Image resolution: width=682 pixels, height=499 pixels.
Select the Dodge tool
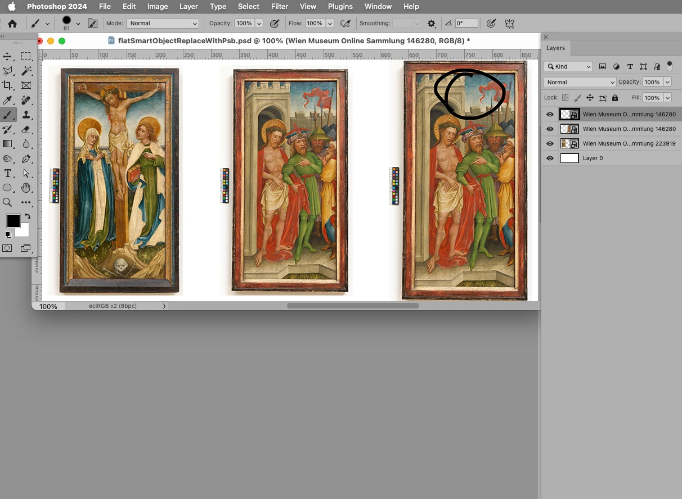[x=8, y=158]
